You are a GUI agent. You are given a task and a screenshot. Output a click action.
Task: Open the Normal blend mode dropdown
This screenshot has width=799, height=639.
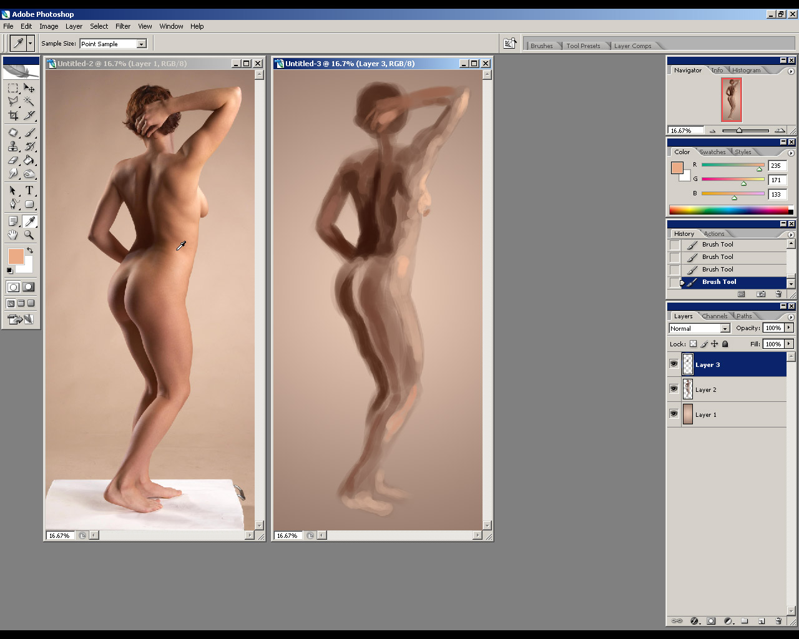pos(725,328)
